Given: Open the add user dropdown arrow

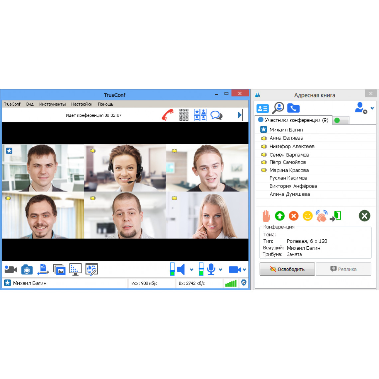Looking at the screenshot, I should (x=372, y=108).
